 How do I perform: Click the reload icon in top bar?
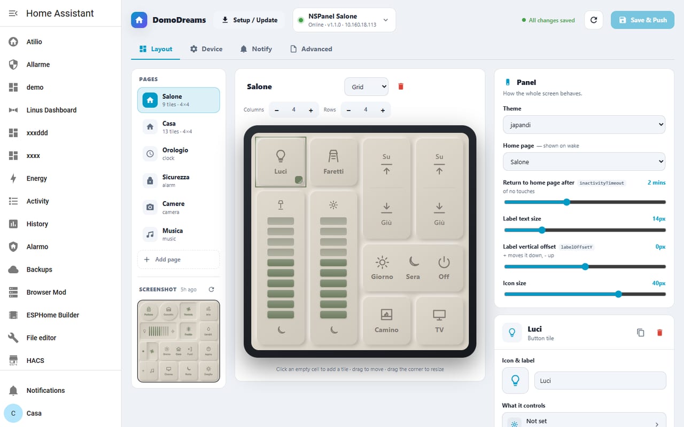[594, 20]
